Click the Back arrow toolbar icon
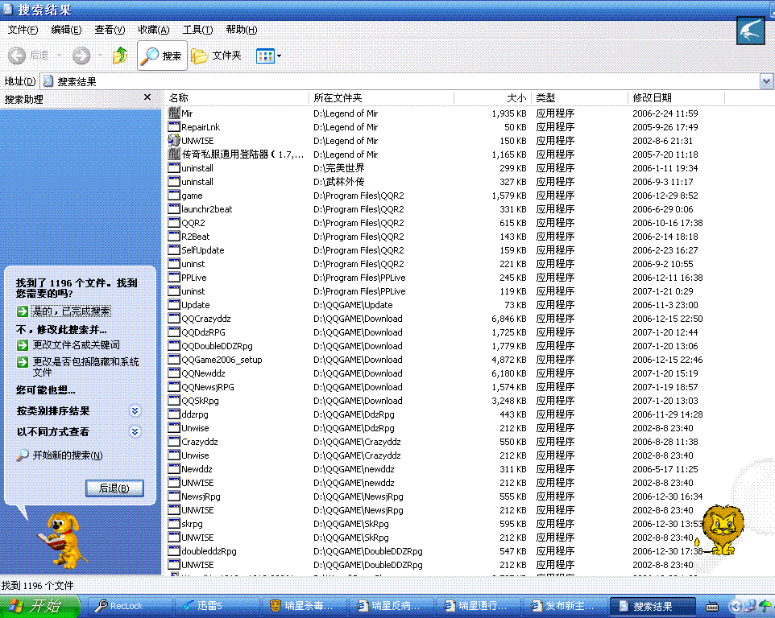This screenshot has height=618, width=775. coord(17,56)
